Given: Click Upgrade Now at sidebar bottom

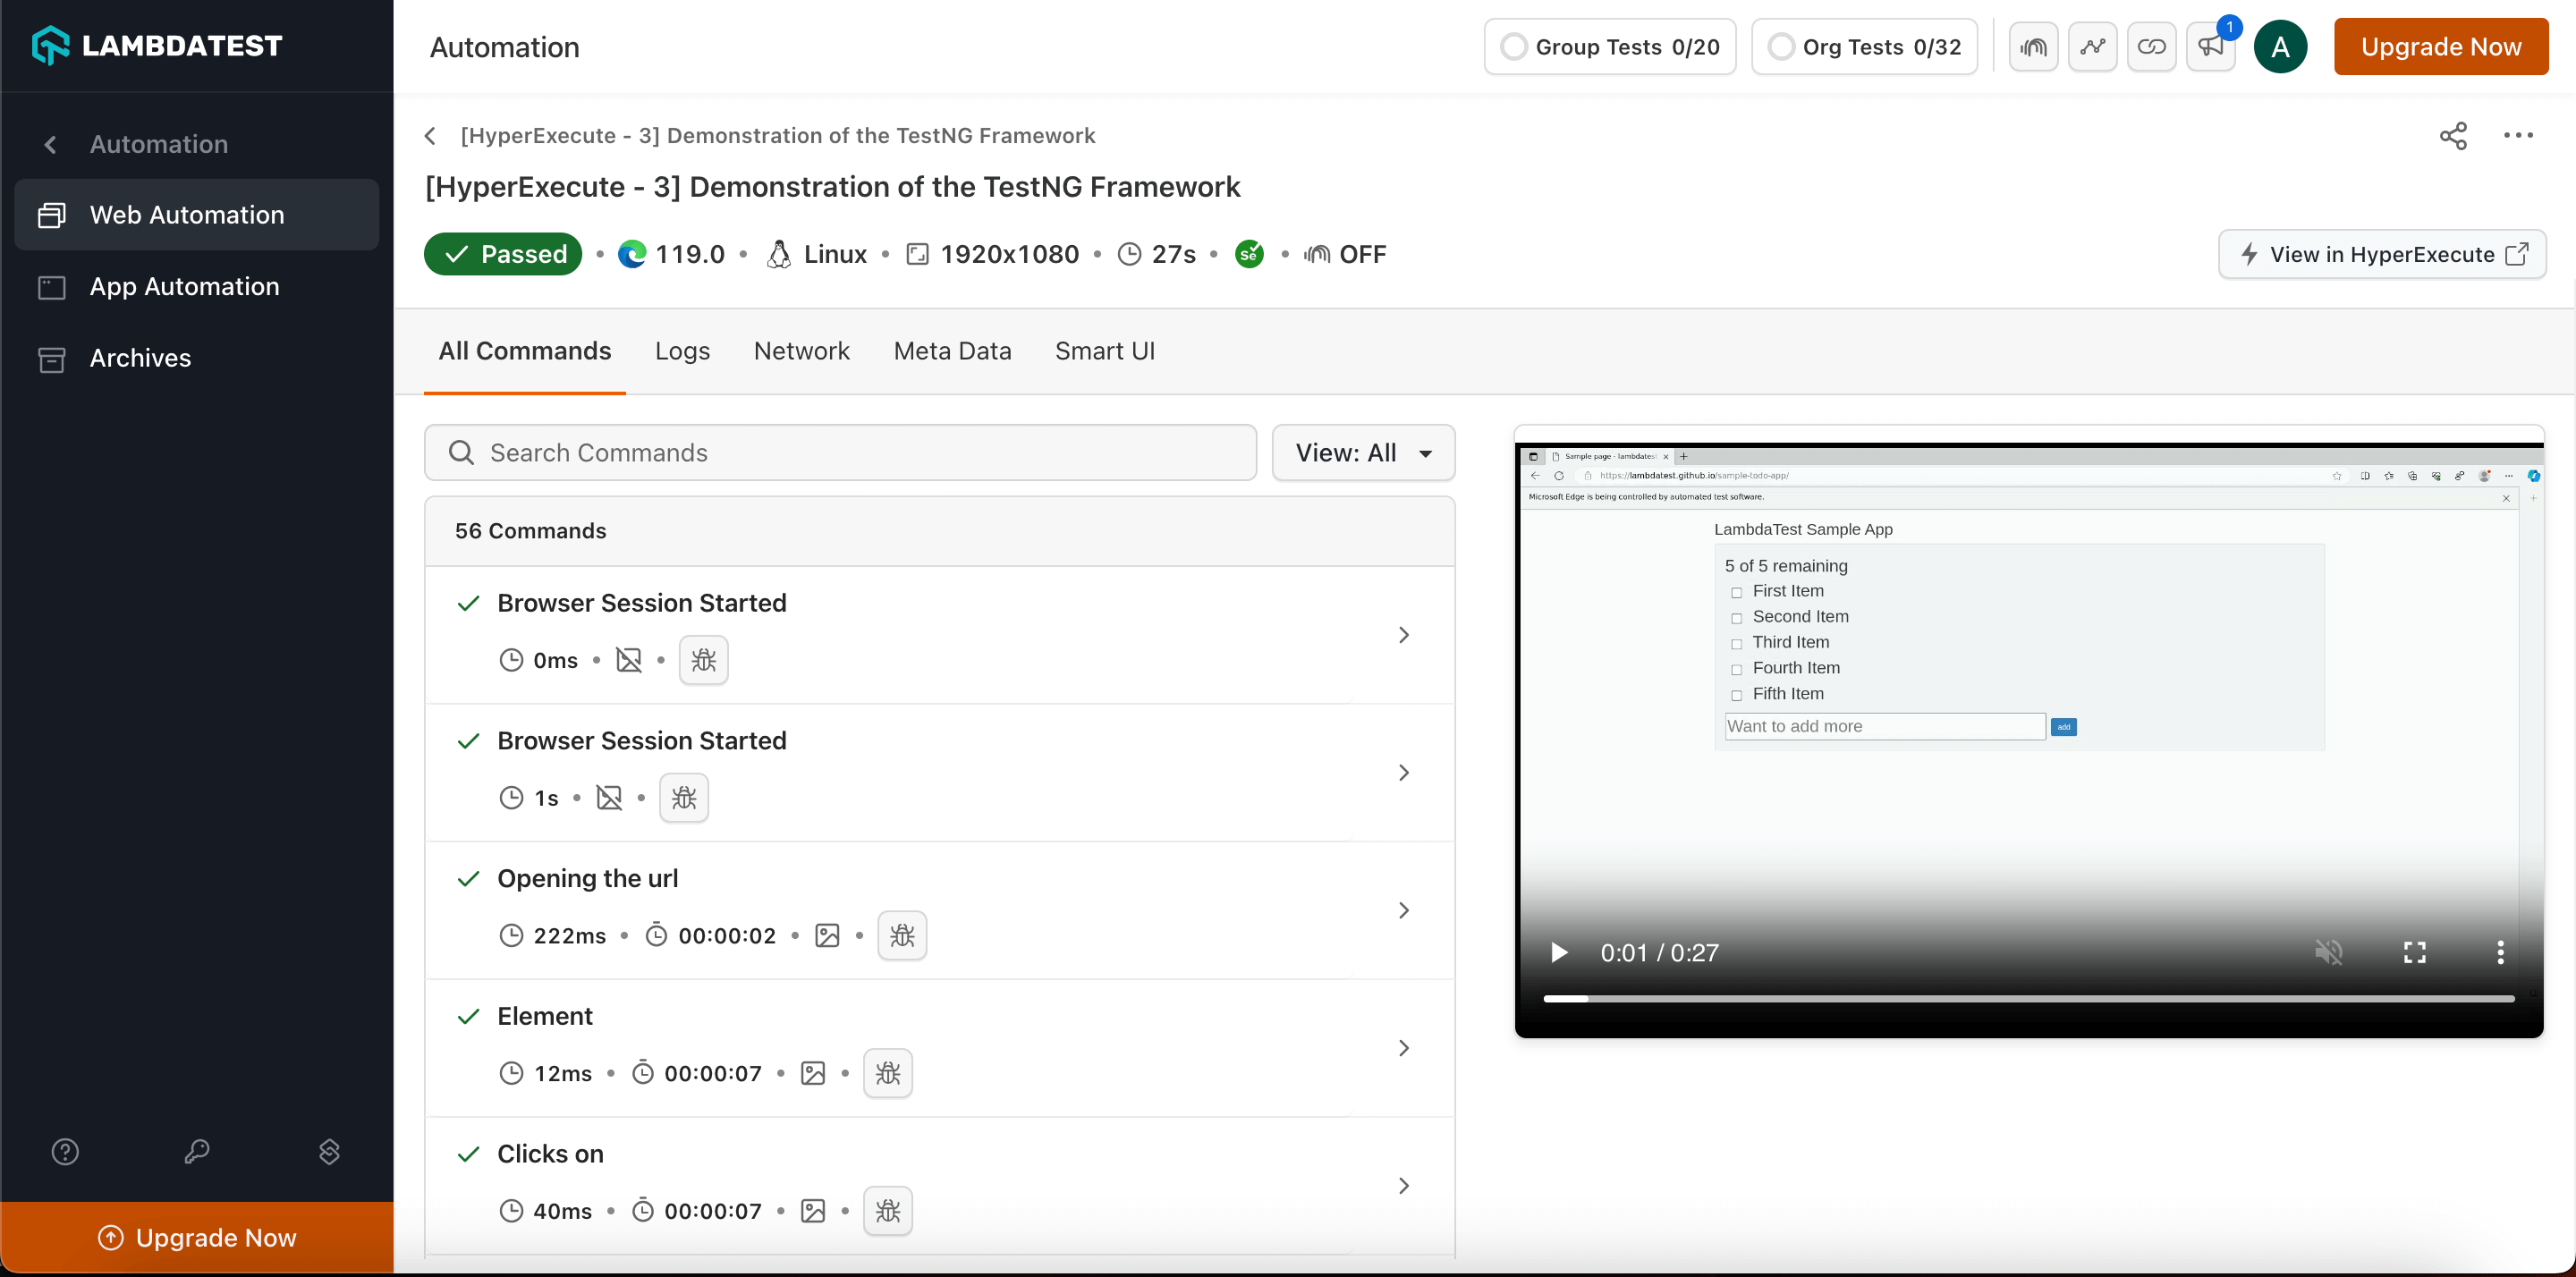Looking at the screenshot, I should click(x=197, y=1237).
